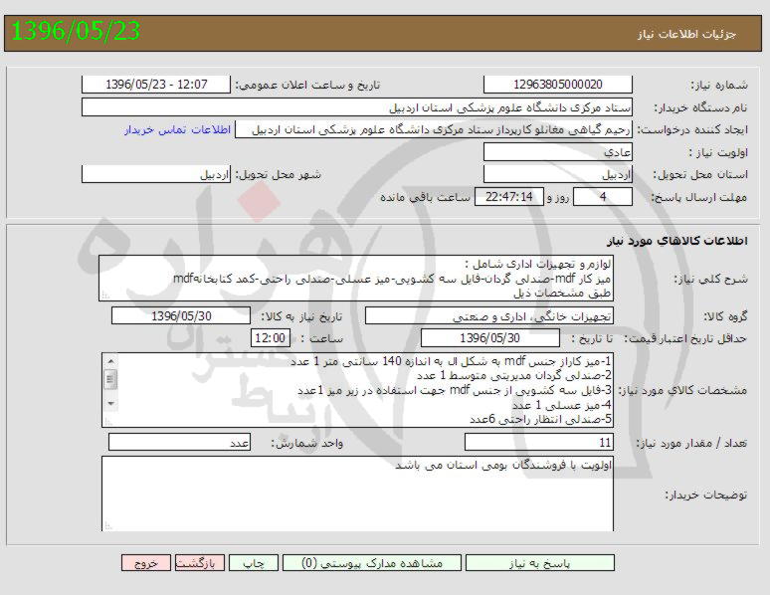Click the buyer organization name field
Image resolution: width=770 pixels, height=595 pixels.
click(357, 107)
